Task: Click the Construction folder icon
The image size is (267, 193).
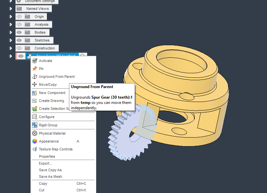Action: click(27, 48)
